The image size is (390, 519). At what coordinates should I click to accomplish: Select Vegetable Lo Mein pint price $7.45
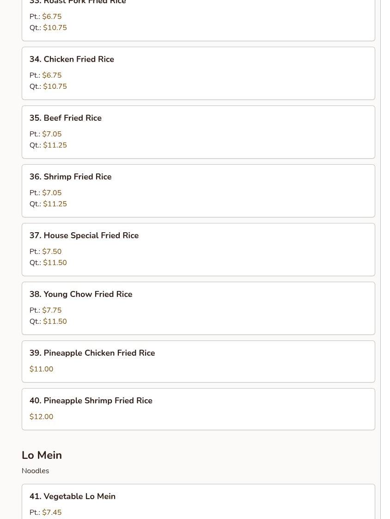pyautogui.click(x=52, y=513)
